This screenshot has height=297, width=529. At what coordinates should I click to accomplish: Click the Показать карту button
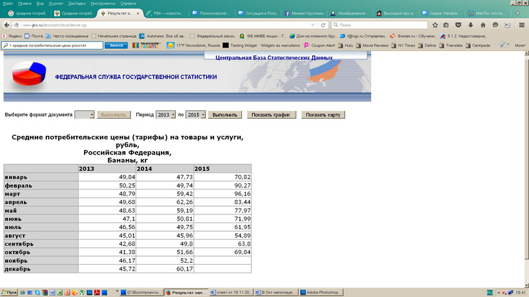[324, 115]
